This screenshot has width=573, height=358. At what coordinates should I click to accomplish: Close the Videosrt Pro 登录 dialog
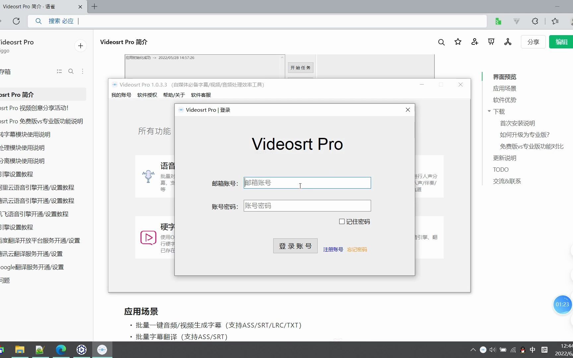coord(408,110)
